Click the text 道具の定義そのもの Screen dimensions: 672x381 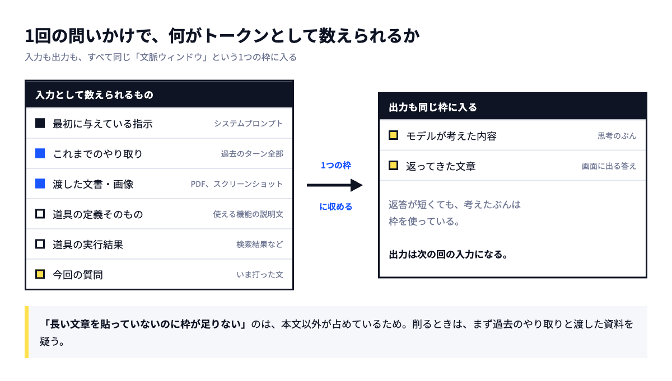point(98,214)
